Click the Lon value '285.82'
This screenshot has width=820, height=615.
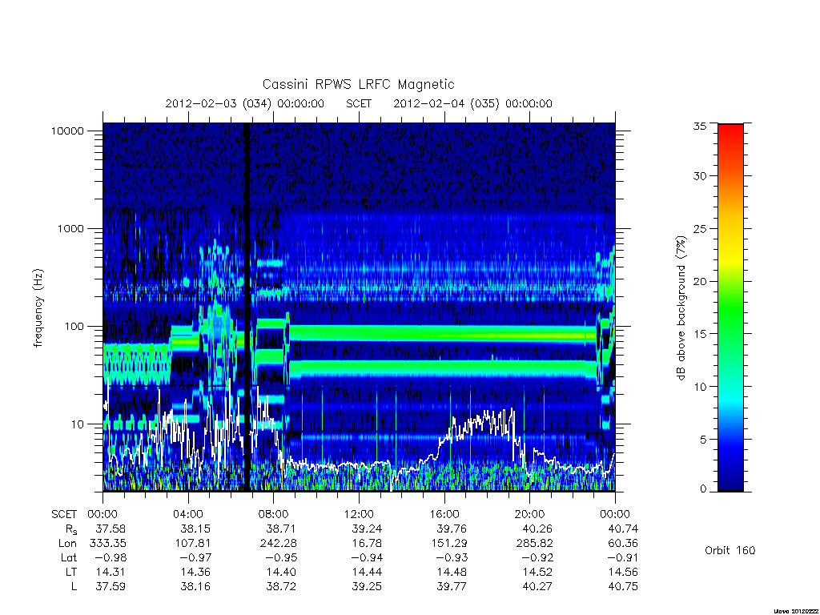534,544
